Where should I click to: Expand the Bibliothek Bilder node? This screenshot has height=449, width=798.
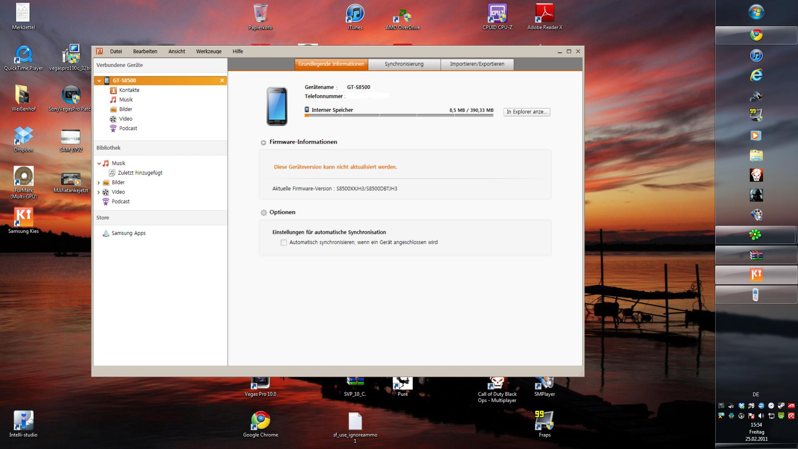tap(99, 183)
